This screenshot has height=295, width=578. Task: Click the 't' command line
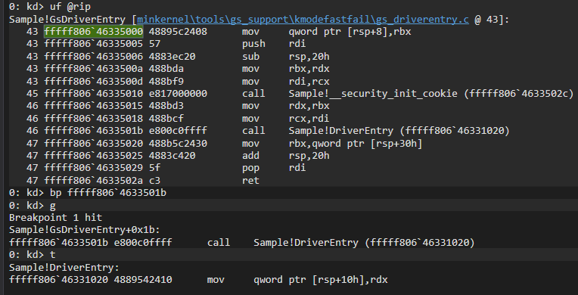tap(32, 254)
